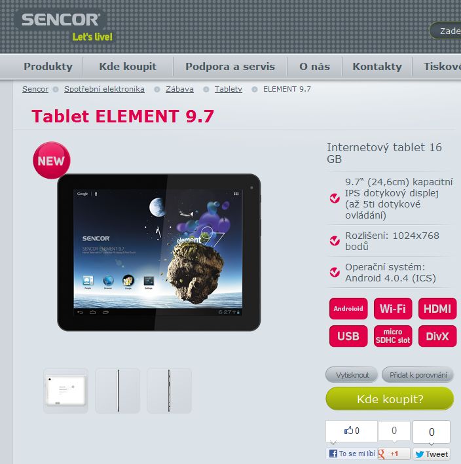This screenshot has width=461, height=464.
Task: Open the Produkty menu
Action: 48,67
